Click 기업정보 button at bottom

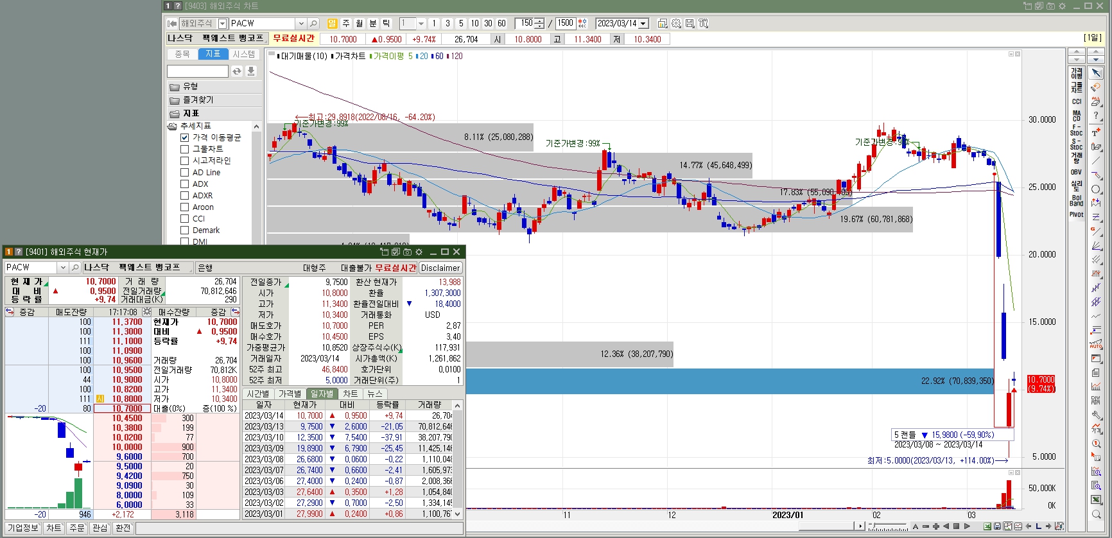click(x=23, y=528)
